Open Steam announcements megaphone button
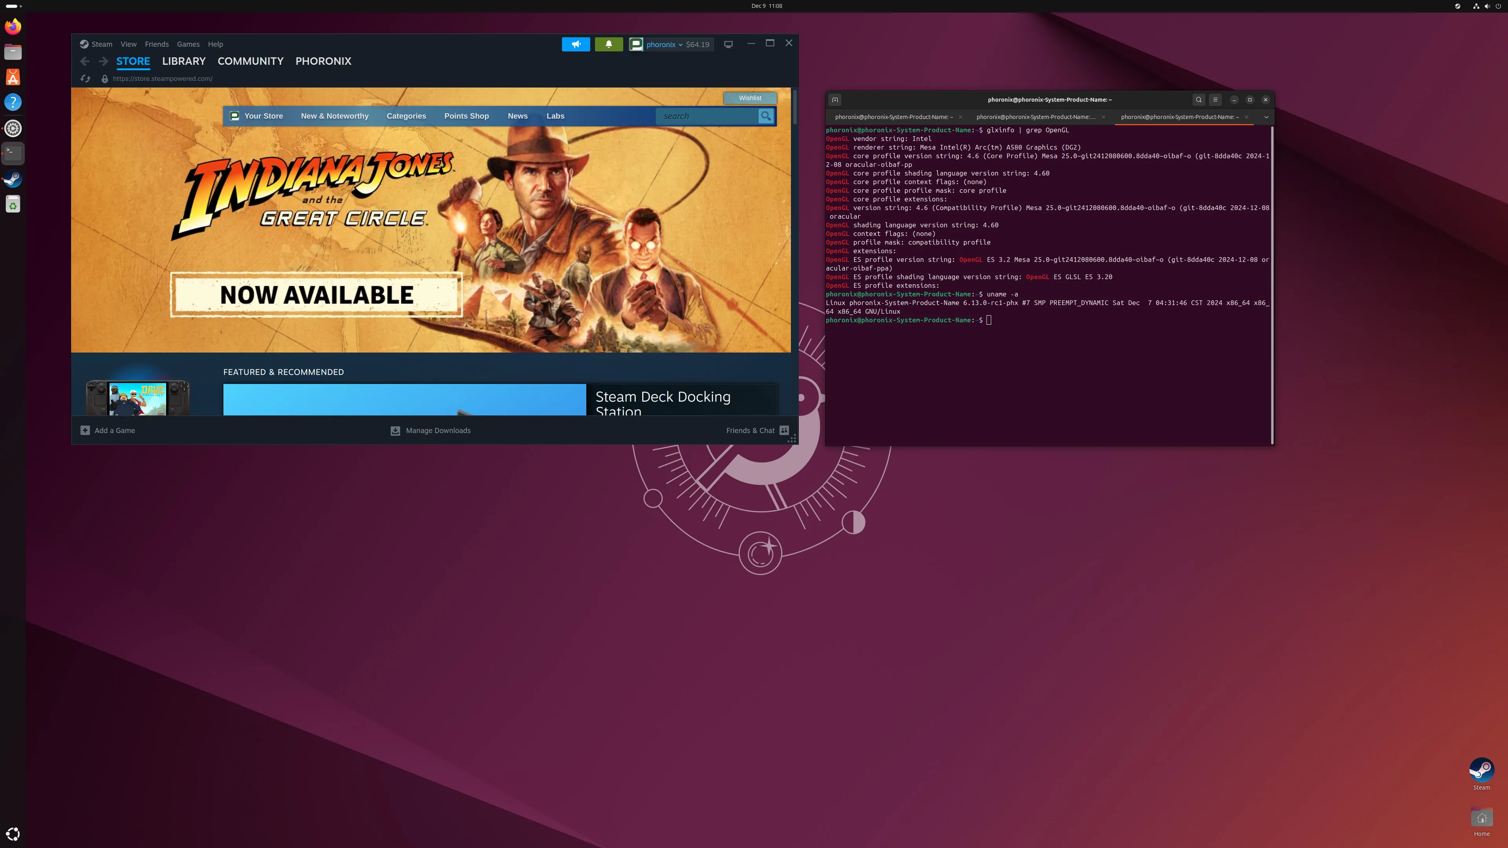The height and width of the screenshot is (848, 1508). 576,44
